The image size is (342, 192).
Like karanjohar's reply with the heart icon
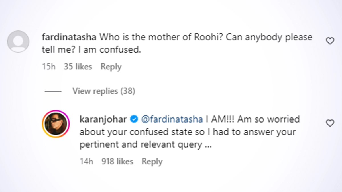pos(330,123)
